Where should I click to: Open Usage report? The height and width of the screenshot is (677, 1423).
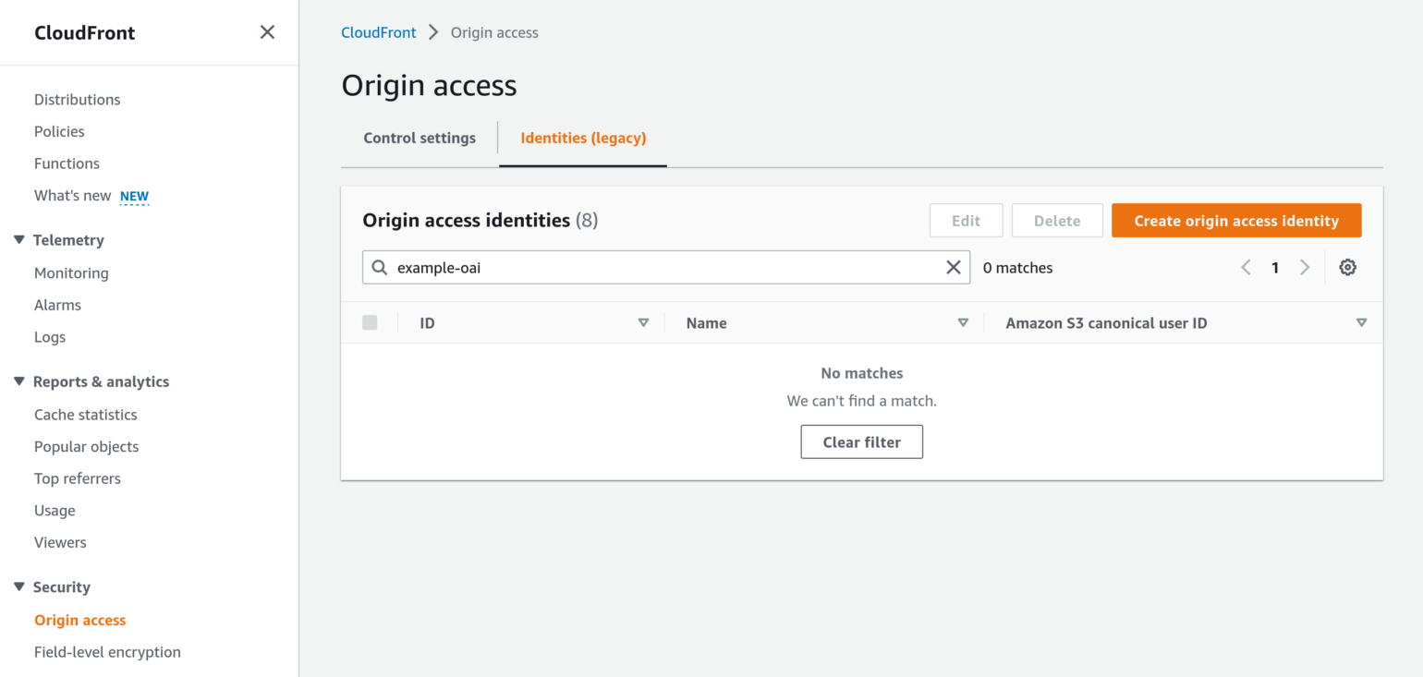[55, 511]
